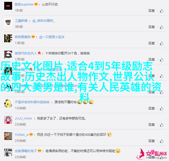The height and width of the screenshot is (161, 169).
Task: Like the comment by 膨胀supreme
Action: pyautogui.click(x=161, y=11)
